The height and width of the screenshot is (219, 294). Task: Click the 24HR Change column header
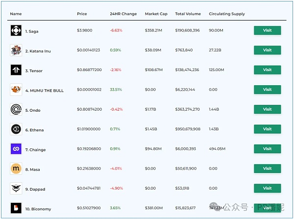coord(123,14)
